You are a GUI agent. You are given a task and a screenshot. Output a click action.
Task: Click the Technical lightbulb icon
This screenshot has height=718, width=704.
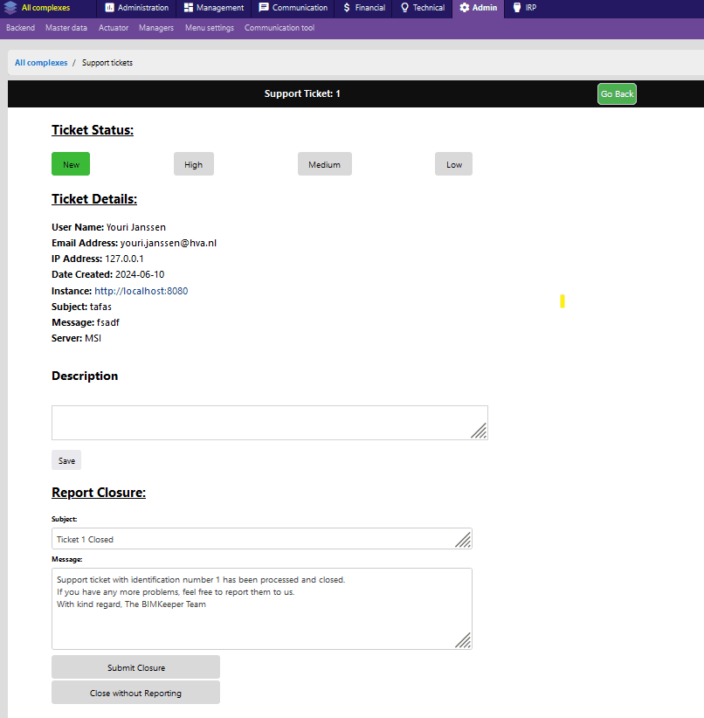[x=404, y=8]
